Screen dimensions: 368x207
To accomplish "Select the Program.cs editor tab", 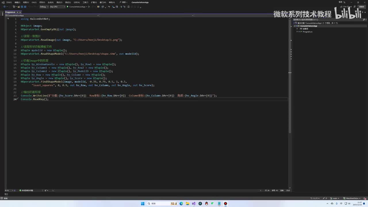I will [x=10, y=12].
